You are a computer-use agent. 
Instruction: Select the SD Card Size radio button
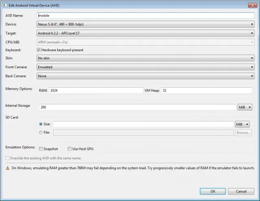tap(41, 124)
